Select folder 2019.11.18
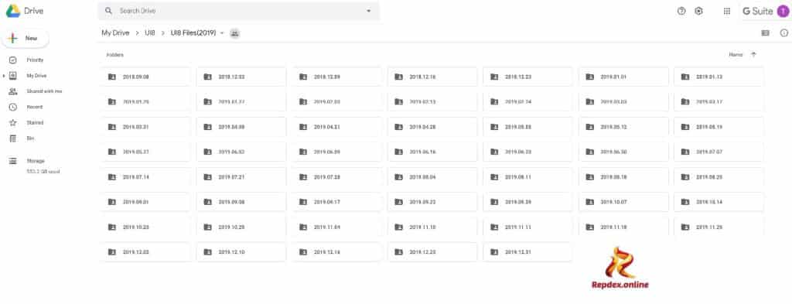The height and width of the screenshot is (304, 792). click(623, 227)
